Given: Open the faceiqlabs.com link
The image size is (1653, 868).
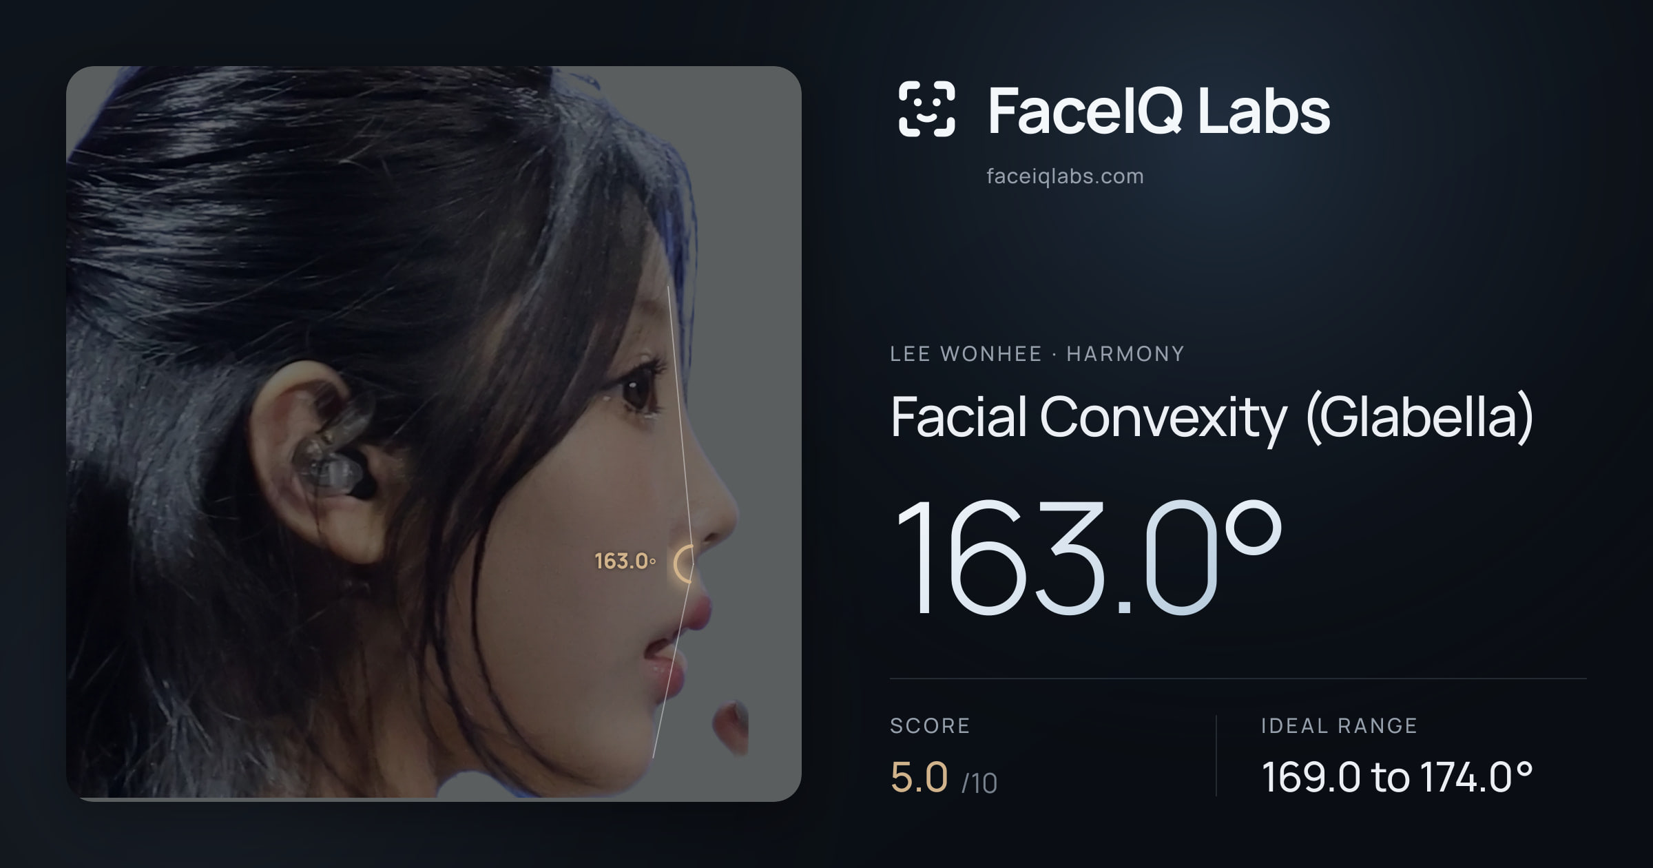Looking at the screenshot, I should [1065, 176].
